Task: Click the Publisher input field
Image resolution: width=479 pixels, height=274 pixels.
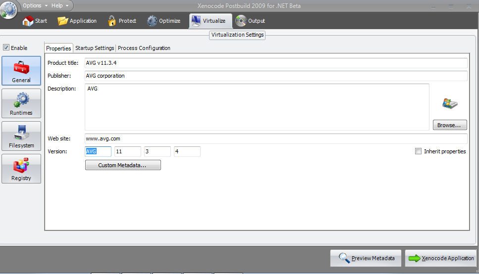Action: [x=276, y=76]
